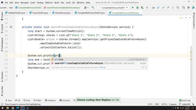Open the Event Log

coord(185,101)
